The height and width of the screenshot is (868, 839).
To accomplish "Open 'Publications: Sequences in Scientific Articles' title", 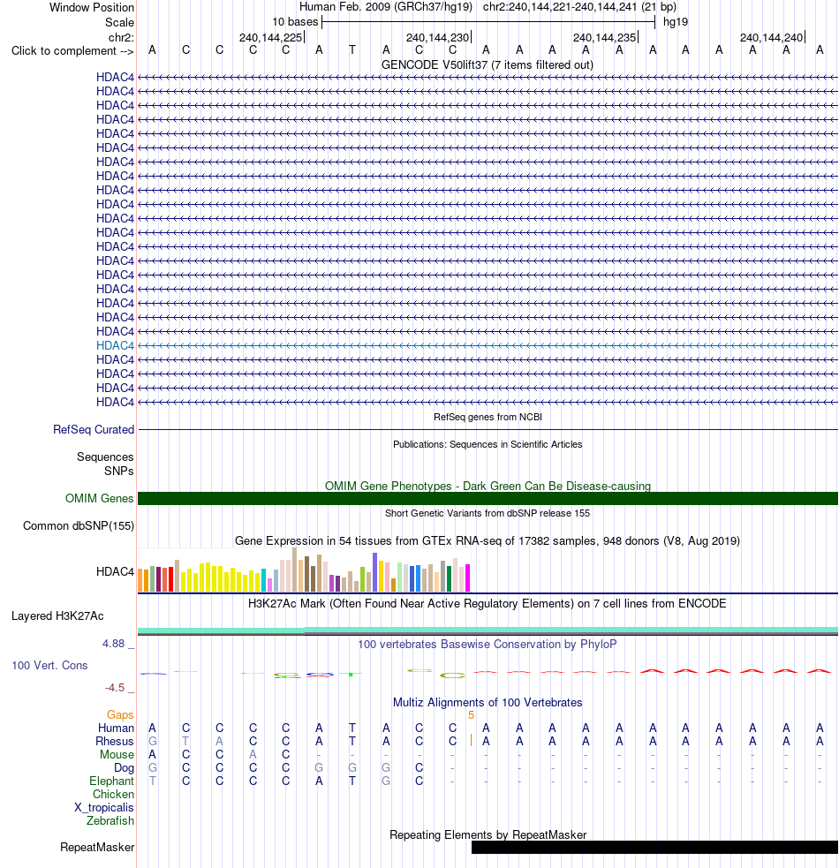I will click(x=488, y=444).
